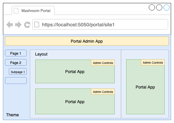Click the tall right-column Portal App

(145, 87)
